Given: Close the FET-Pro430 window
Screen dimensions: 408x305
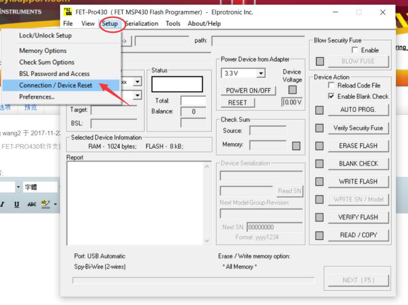Looking at the screenshot, I should [382, 12].
